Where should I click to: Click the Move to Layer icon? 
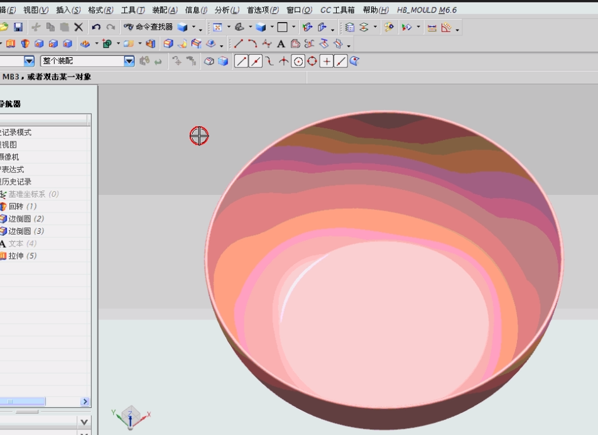[364, 27]
